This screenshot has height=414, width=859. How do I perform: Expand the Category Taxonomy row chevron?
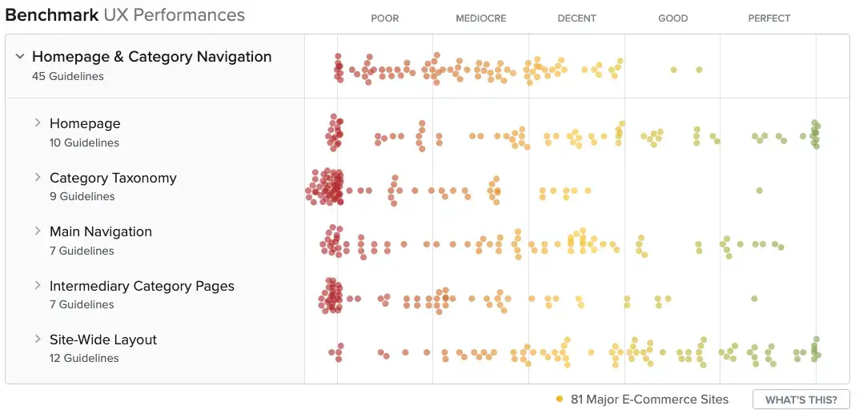[x=37, y=177]
